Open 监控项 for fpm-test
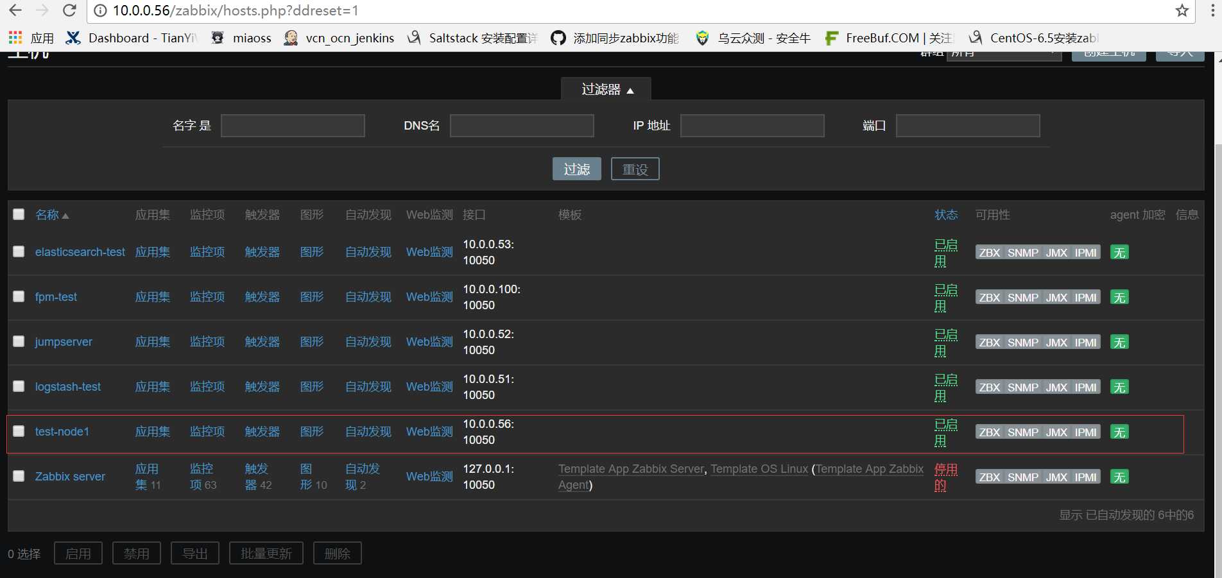The image size is (1222, 578). click(207, 297)
